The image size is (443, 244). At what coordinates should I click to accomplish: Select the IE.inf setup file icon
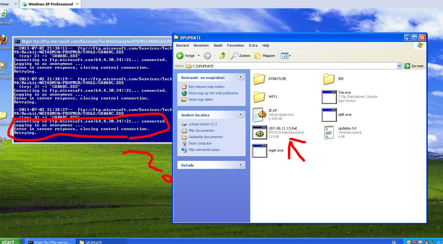pos(259,114)
